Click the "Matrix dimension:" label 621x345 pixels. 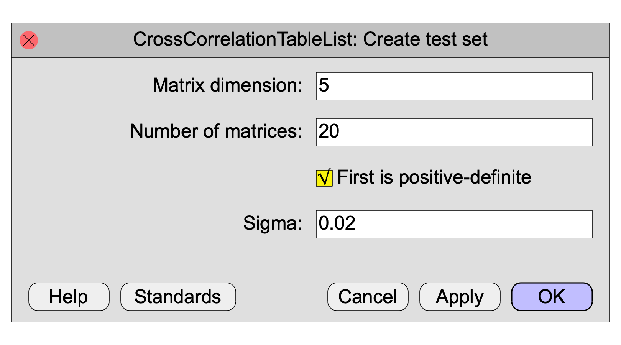click(x=227, y=85)
